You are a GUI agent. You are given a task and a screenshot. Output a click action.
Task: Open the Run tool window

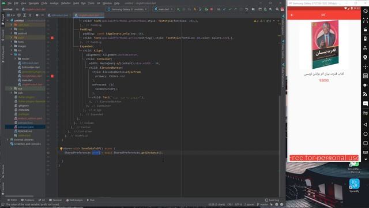[91, 200]
